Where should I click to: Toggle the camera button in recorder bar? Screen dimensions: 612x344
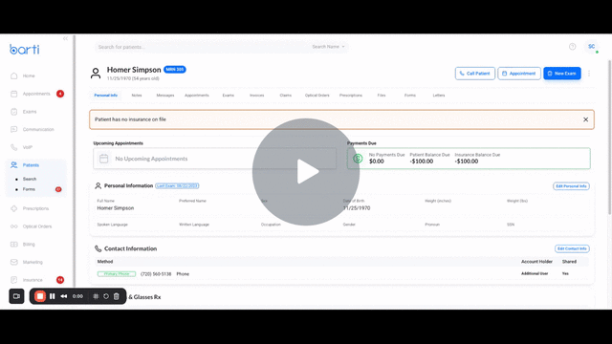[16, 296]
